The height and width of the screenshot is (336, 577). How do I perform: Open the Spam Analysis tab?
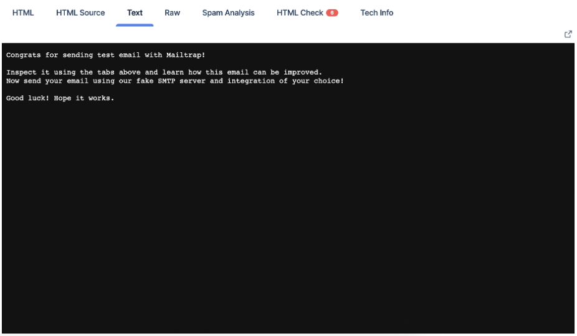point(228,13)
